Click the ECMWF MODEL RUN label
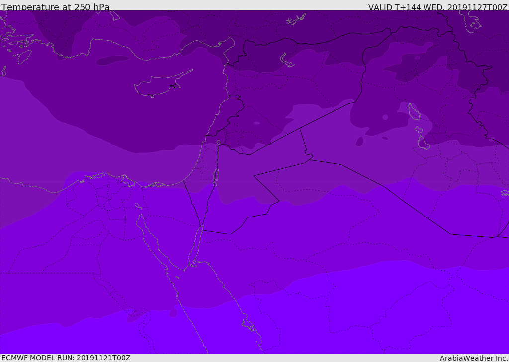 [66, 358]
